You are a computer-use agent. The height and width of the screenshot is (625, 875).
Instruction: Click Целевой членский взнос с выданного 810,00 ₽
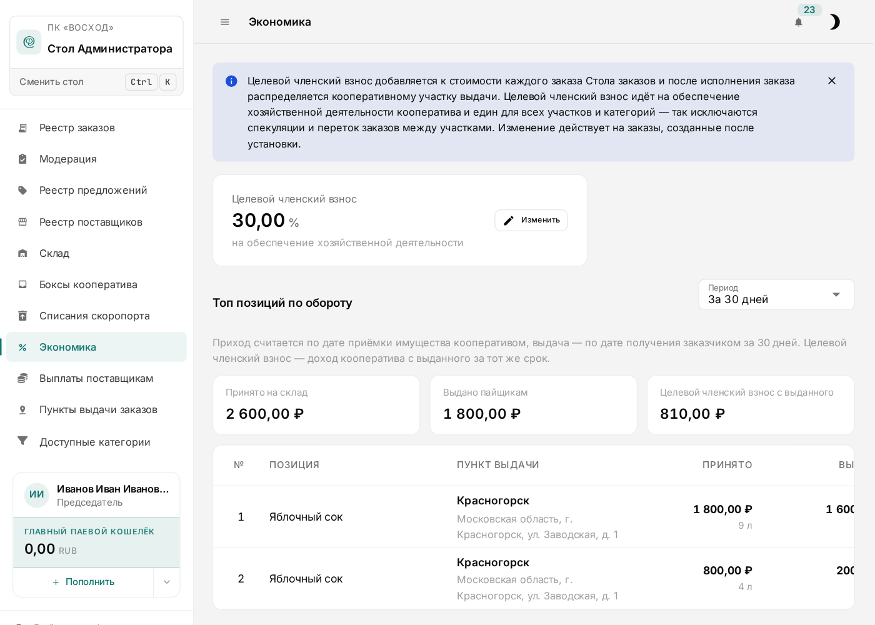click(x=751, y=405)
